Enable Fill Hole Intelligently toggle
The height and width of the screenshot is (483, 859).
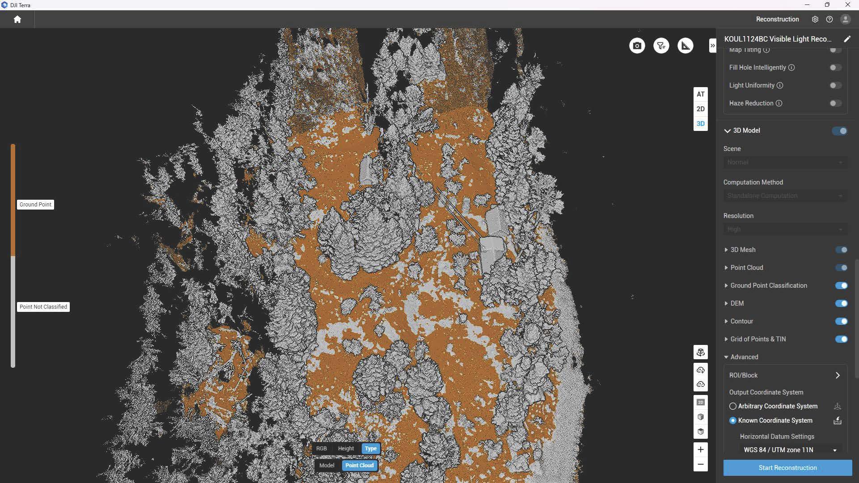[x=835, y=67]
